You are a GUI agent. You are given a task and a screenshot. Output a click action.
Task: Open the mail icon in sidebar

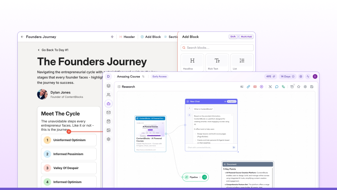coord(109,113)
